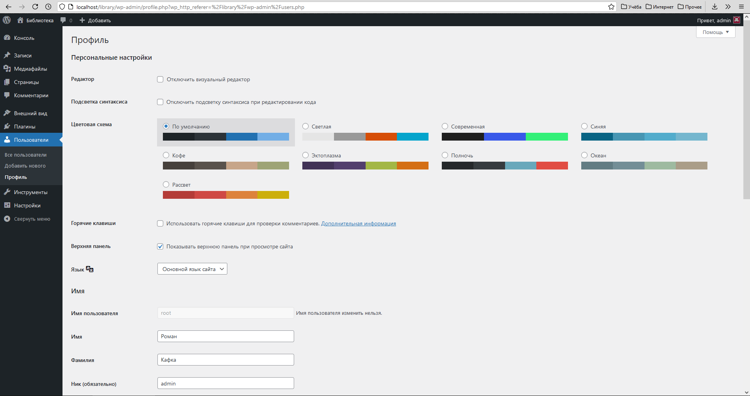Click the Внешний вид brush icon
Image resolution: width=750 pixels, height=396 pixels.
(x=7, y=113)
